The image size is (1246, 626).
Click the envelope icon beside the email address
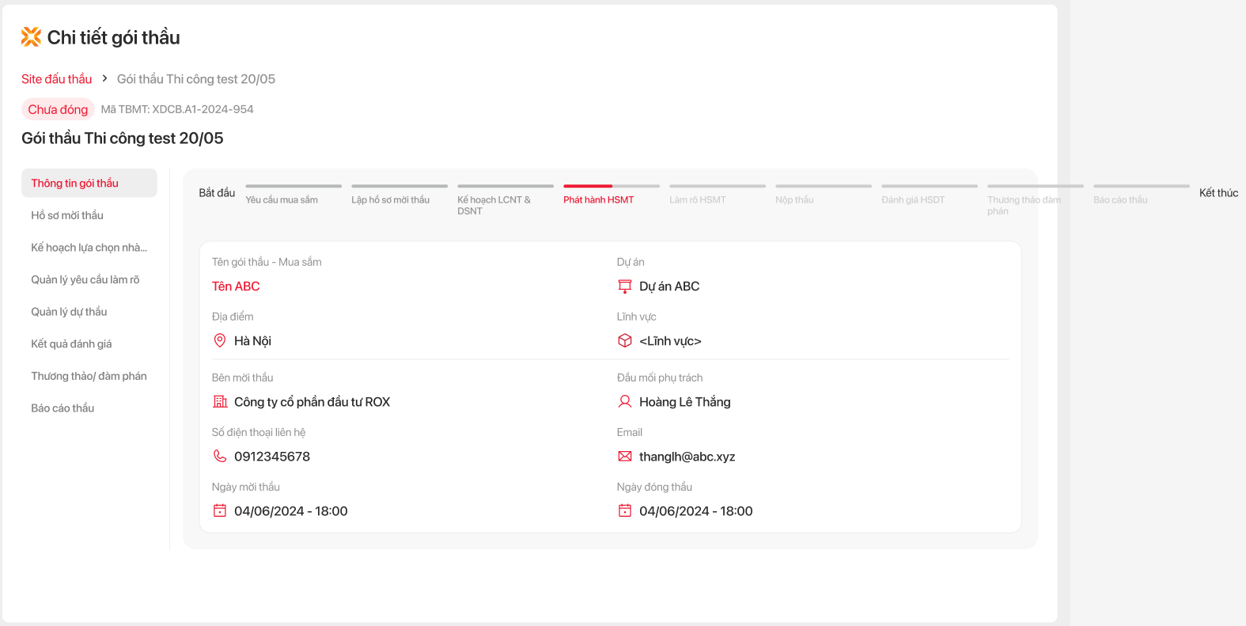pos(624,457)
